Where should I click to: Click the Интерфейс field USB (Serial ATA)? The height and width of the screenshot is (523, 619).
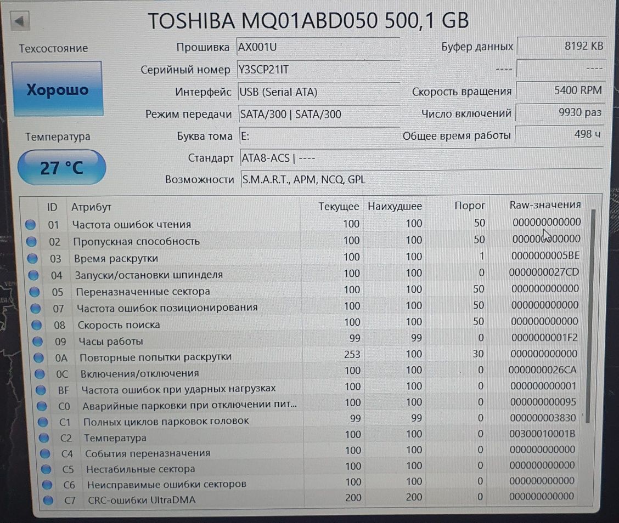tap(319, 92)
